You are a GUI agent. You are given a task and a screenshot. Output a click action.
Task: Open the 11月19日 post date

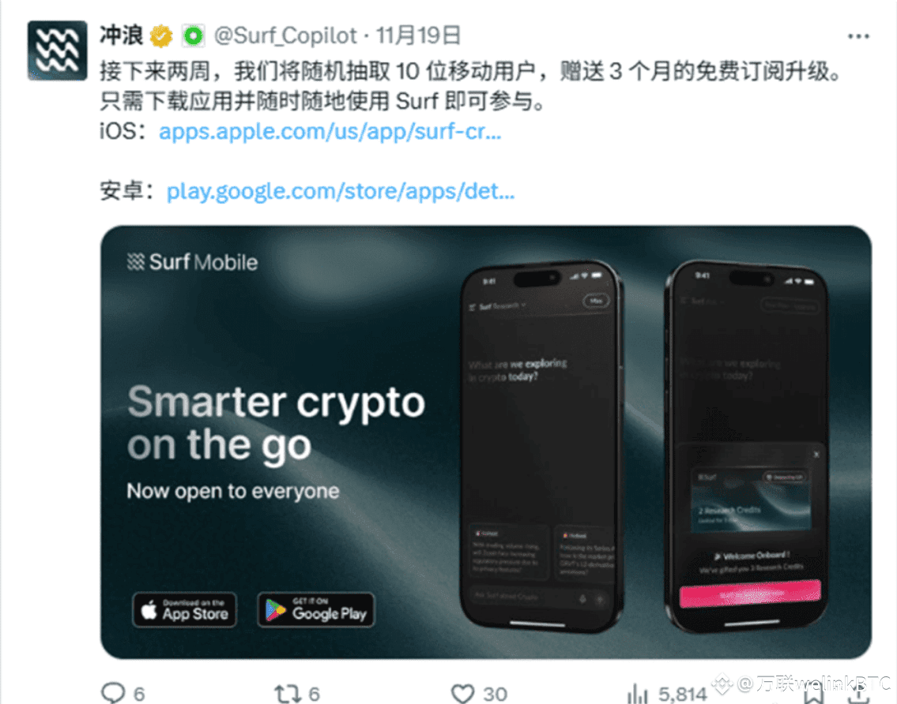tap(418, 36)
